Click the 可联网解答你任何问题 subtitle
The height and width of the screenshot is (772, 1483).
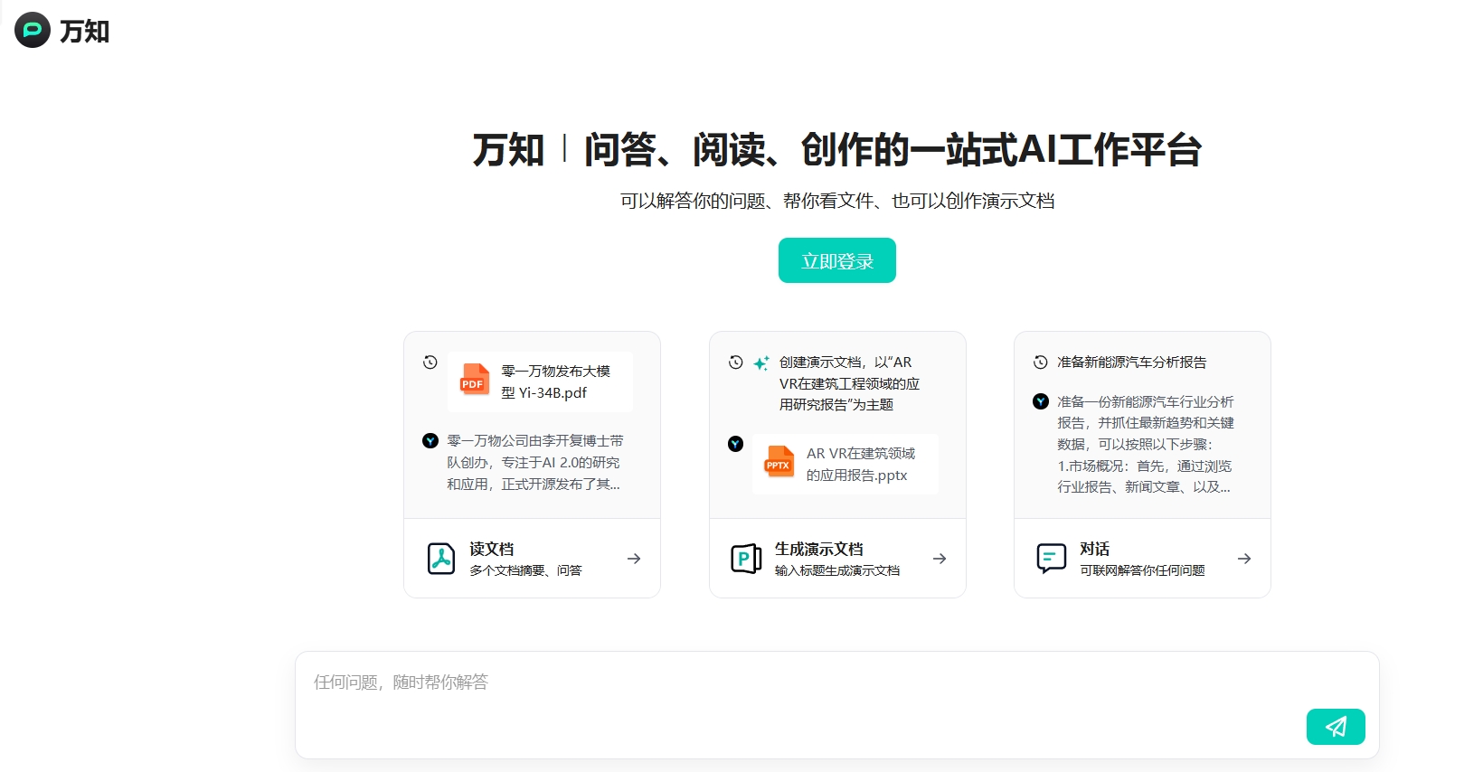pos(1142,570)
